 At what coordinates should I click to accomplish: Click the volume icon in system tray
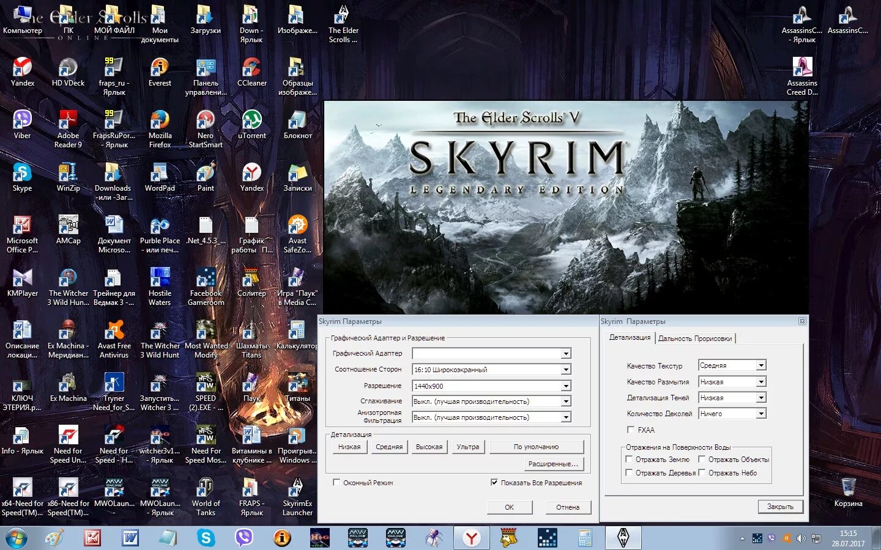point(801,538)
